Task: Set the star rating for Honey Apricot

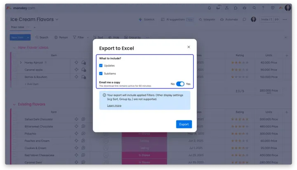Action: pos(240,63)
